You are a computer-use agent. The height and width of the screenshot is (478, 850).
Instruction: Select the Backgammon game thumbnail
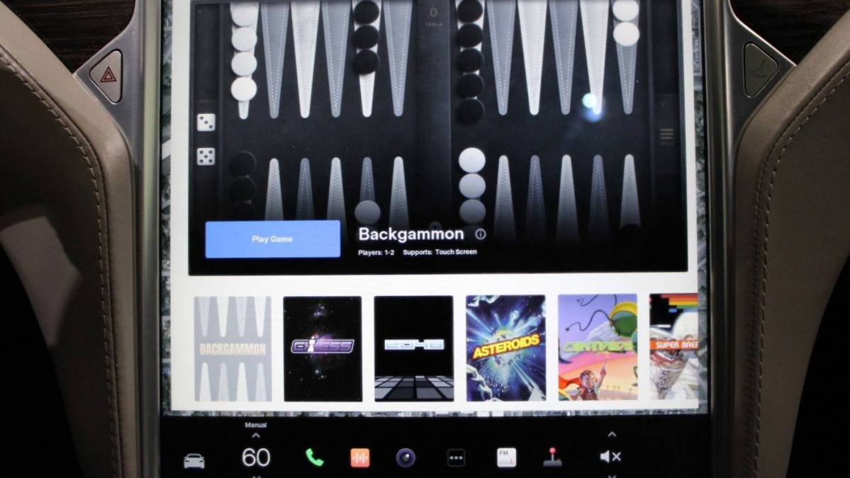click(233, 348)
